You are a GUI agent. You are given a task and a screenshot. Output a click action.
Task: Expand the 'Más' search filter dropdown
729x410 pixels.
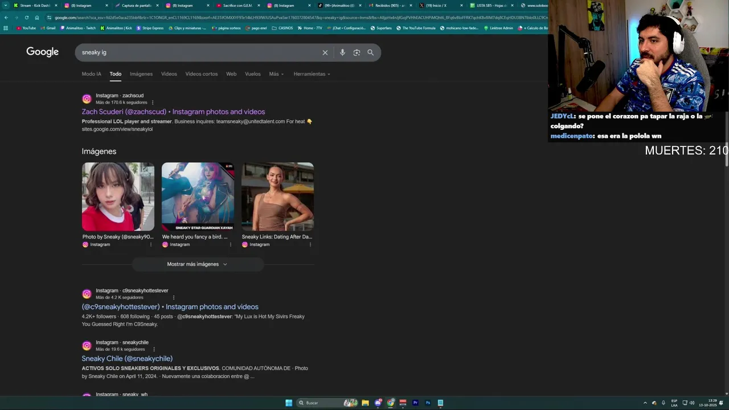[x=276, y=74]
